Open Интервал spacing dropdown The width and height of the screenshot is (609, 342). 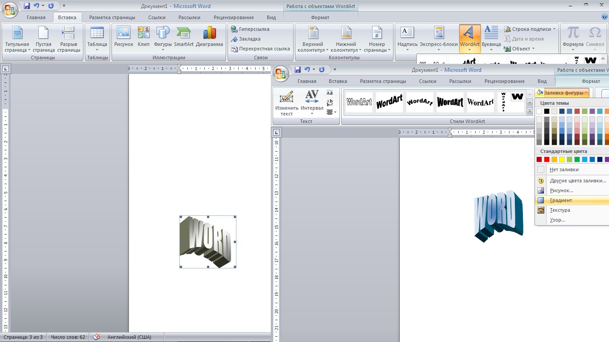point(312,103)
